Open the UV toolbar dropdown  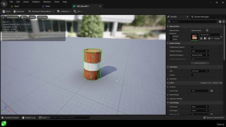(78, 11)
